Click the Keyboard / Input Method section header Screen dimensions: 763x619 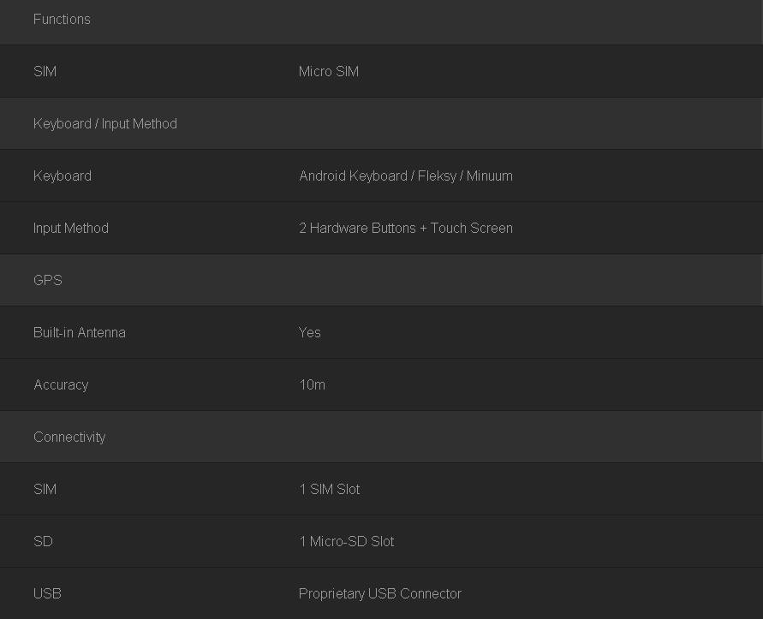105,123
